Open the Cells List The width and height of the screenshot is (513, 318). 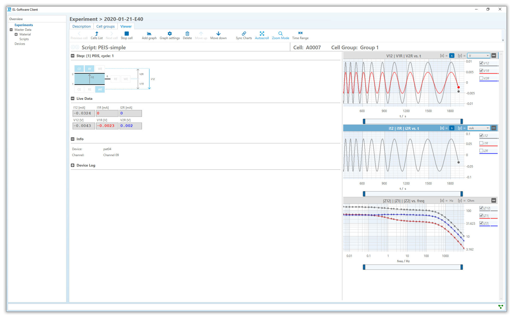97,35
